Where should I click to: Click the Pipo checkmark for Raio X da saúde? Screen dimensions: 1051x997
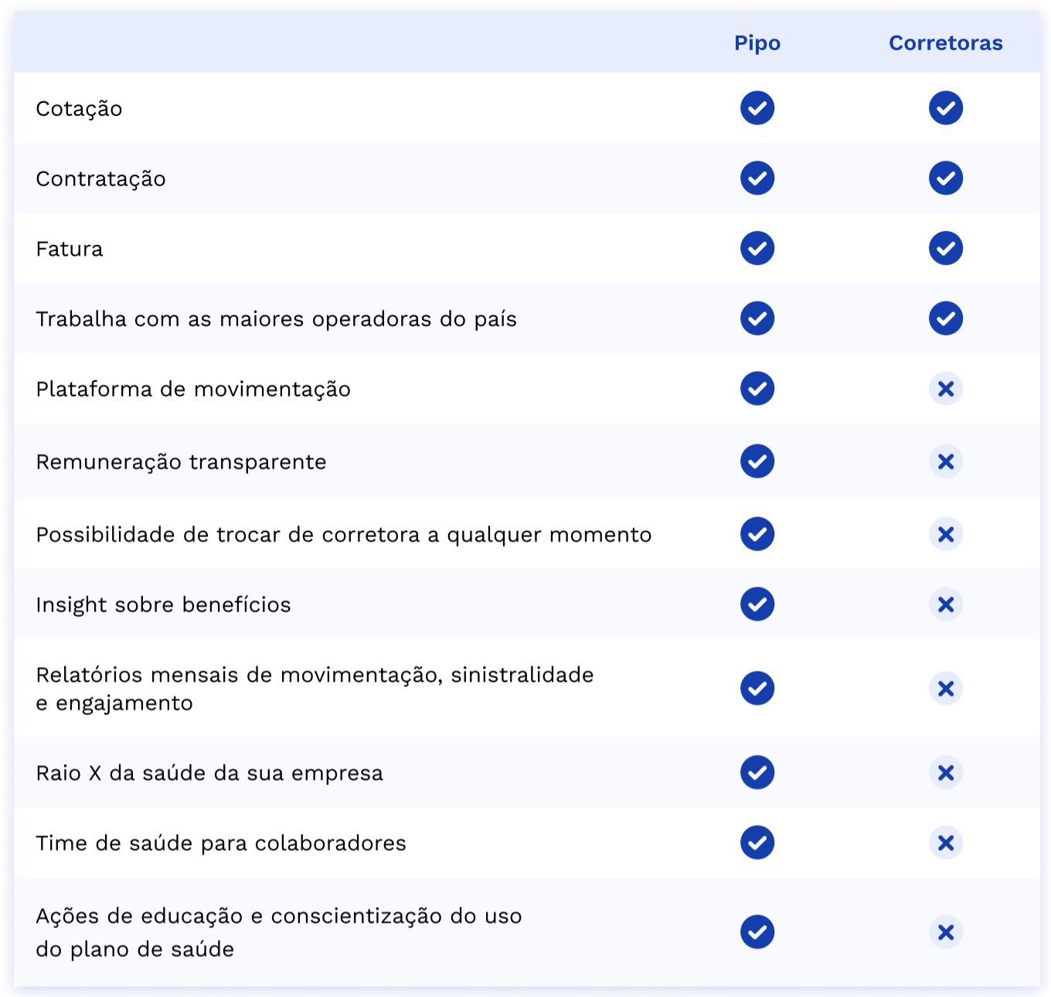[757, 773]
